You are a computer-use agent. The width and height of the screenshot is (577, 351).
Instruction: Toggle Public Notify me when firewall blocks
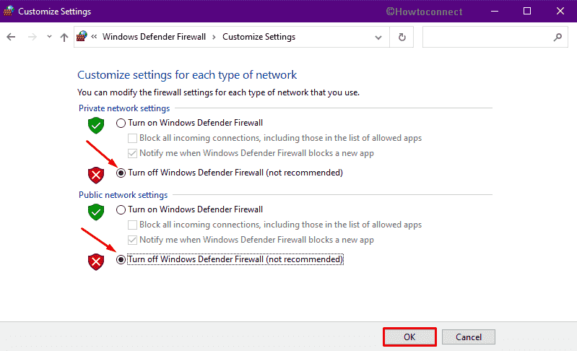[132, 240]
